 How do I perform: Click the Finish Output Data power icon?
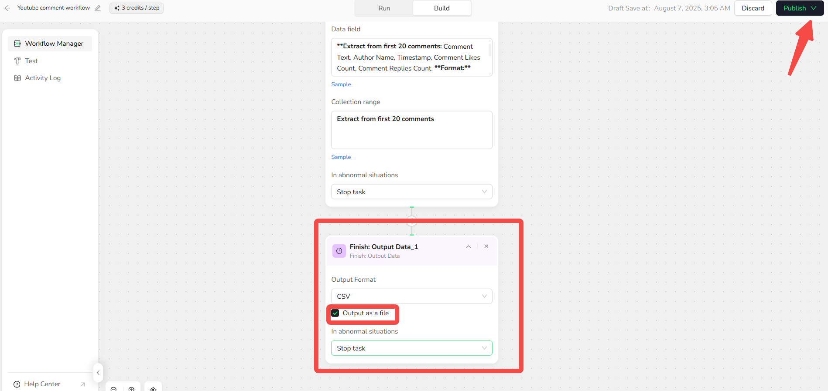click(339, 251)
